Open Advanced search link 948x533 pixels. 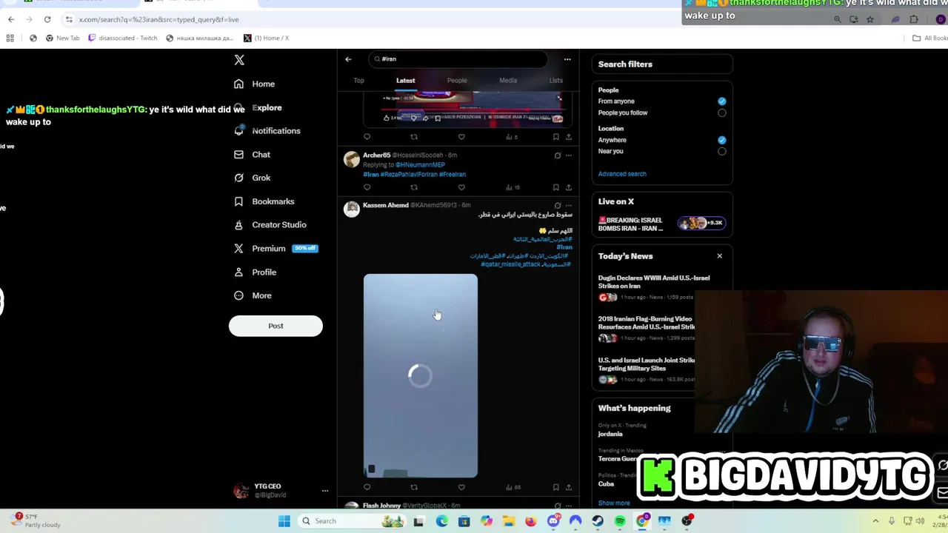point(622,174)
